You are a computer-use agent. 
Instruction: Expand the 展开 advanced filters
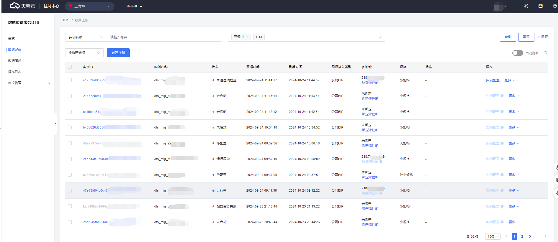coord(542,37)
